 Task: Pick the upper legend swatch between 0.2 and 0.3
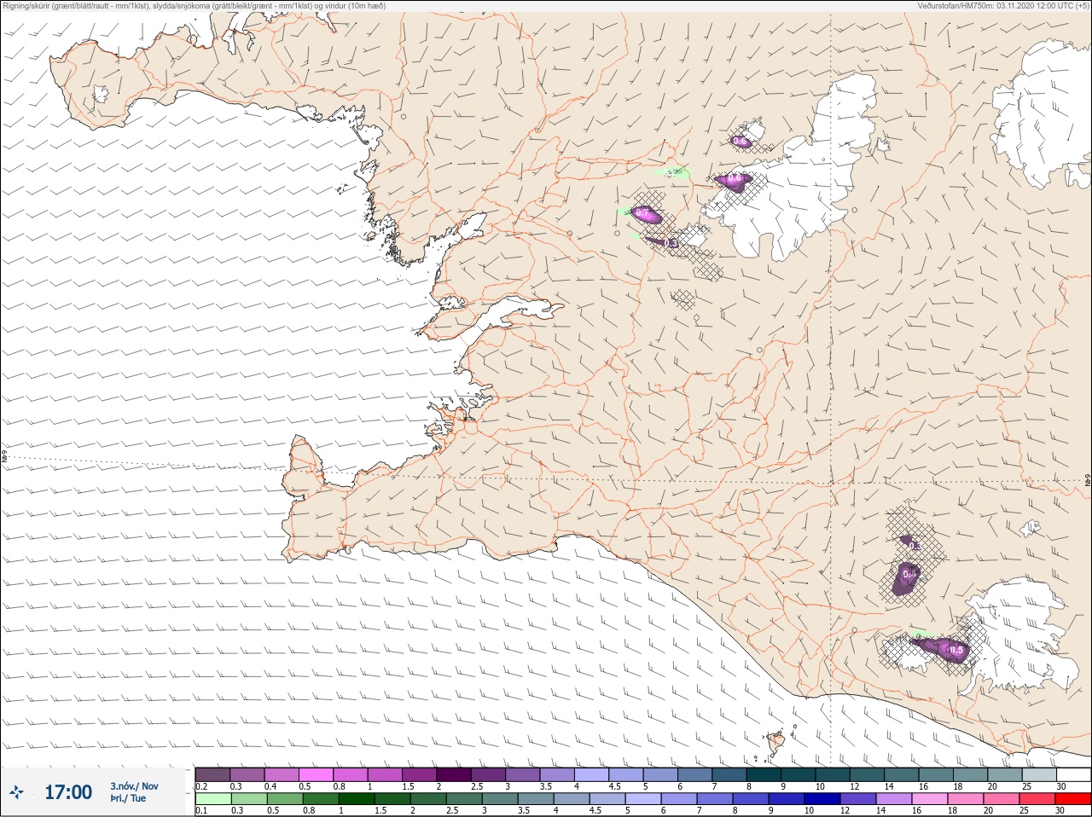pos(213,774)
